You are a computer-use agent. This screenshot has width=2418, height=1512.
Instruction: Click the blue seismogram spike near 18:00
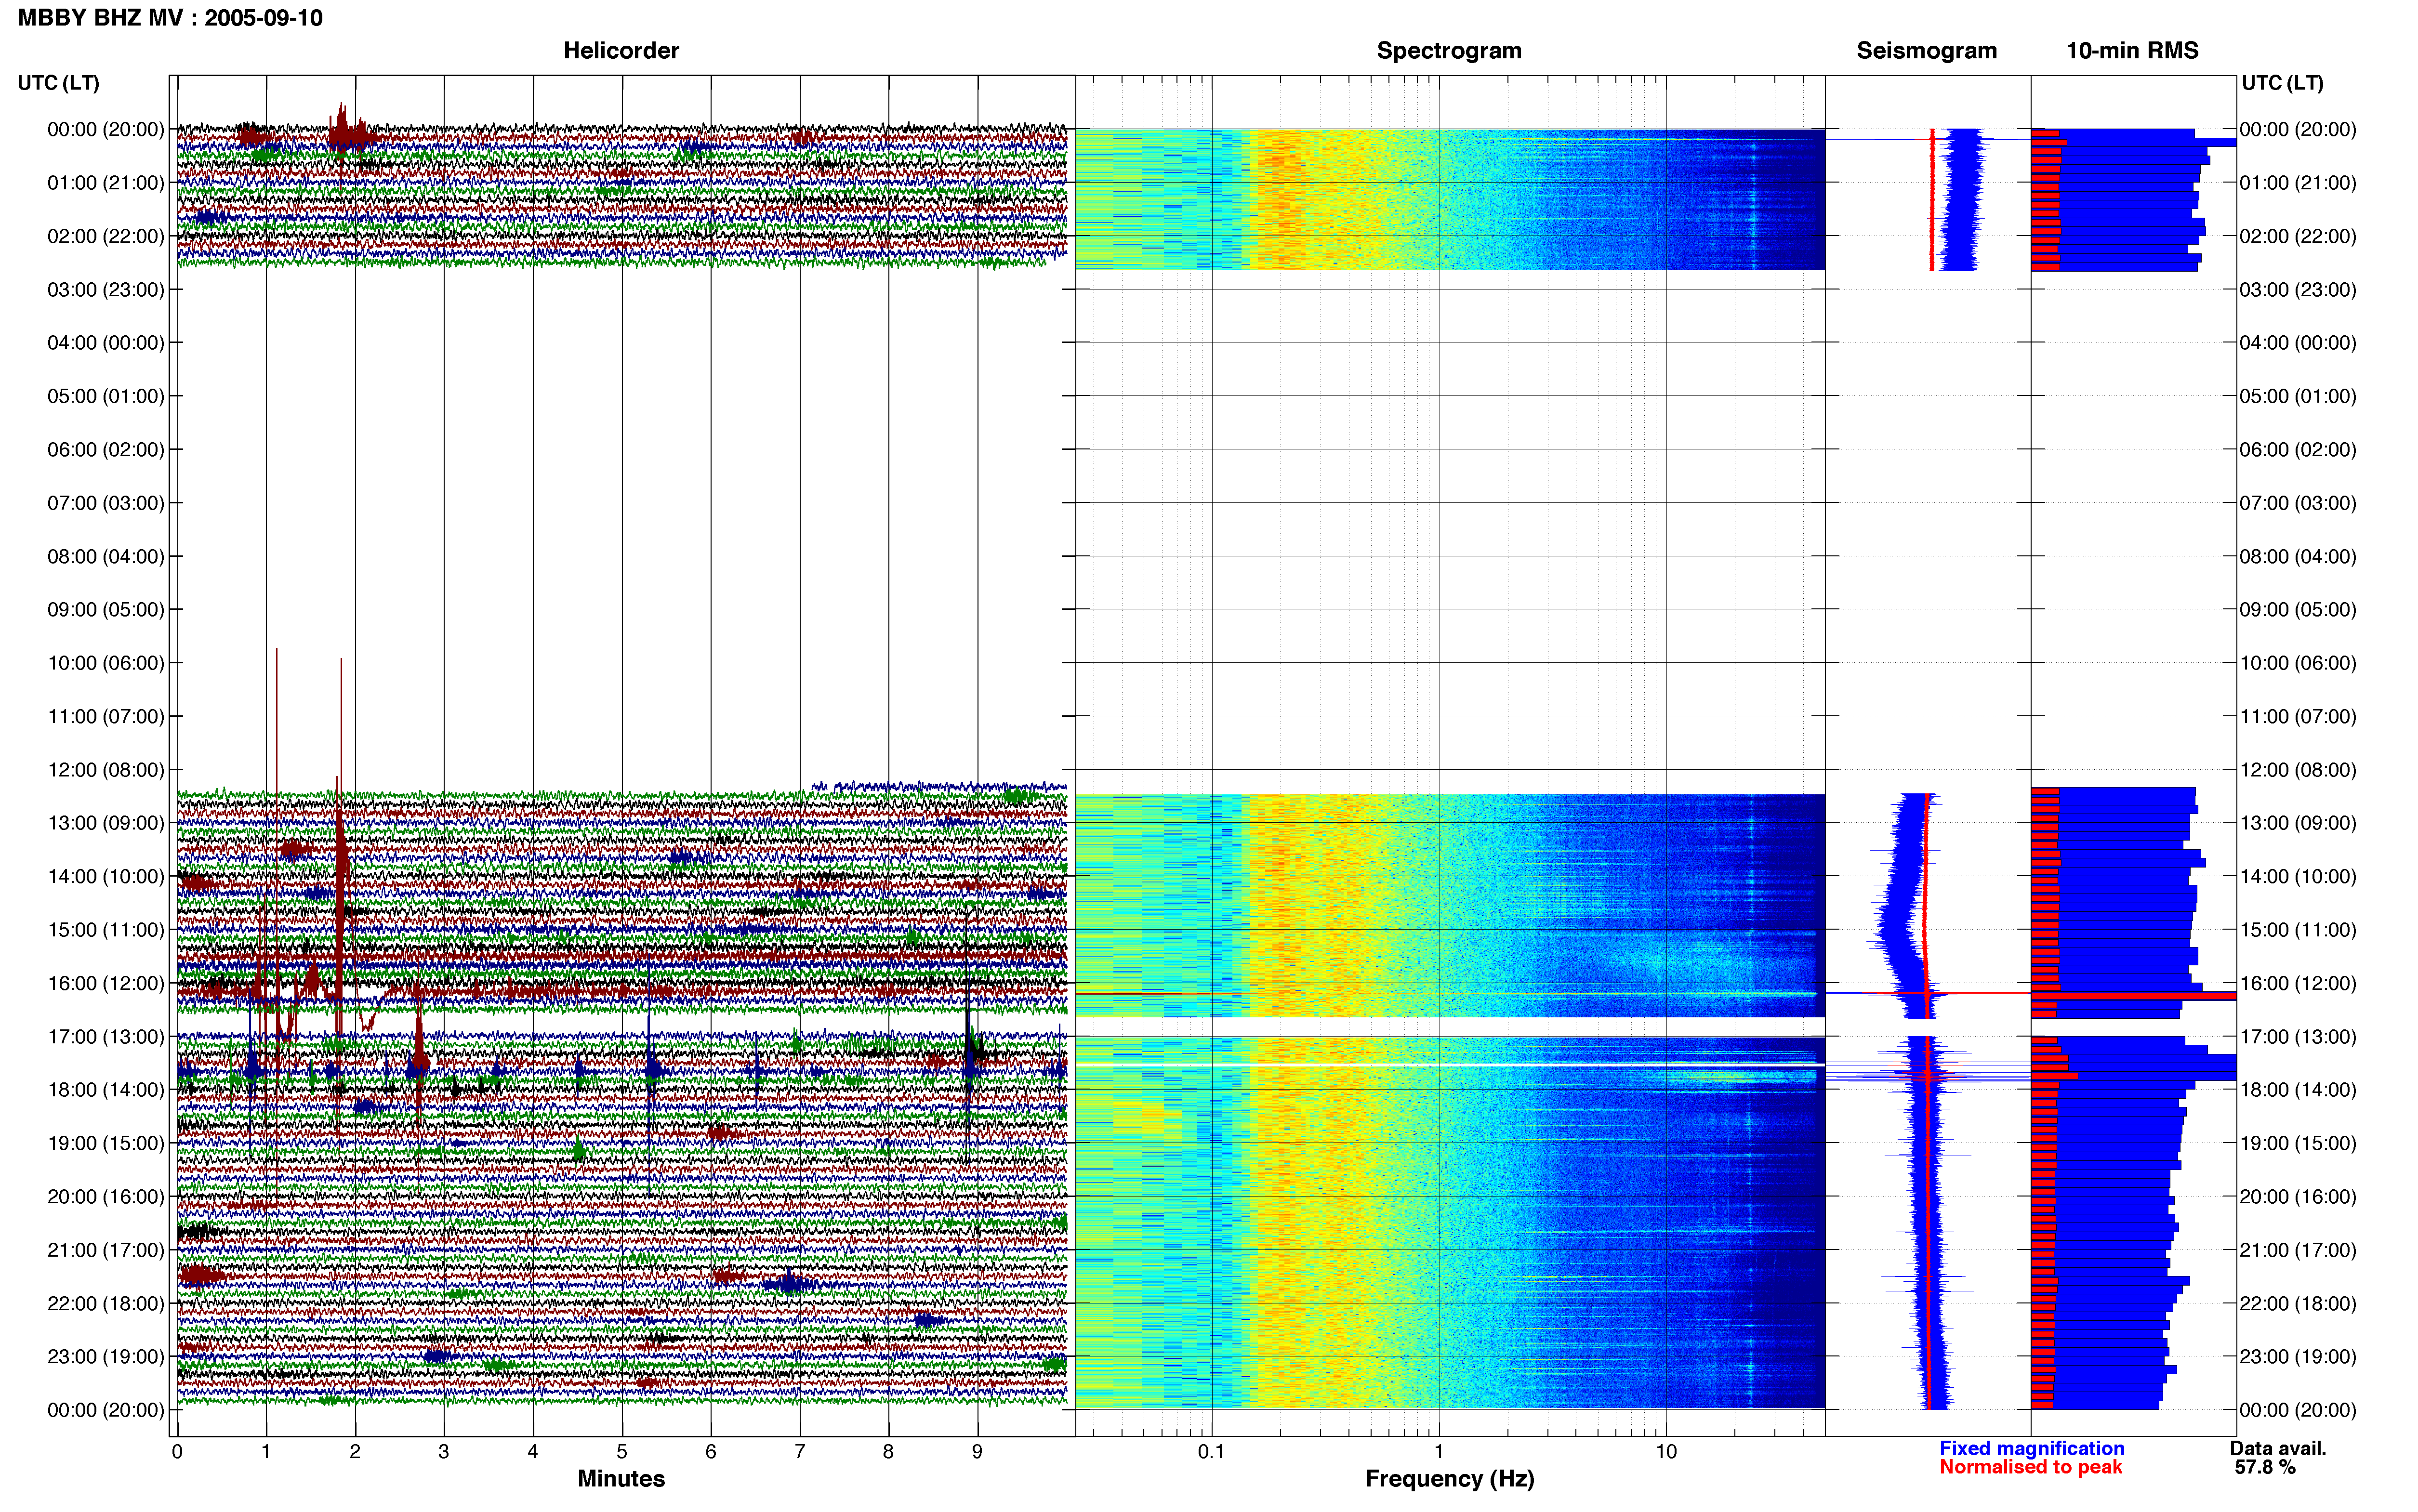pos(1927,1076)
